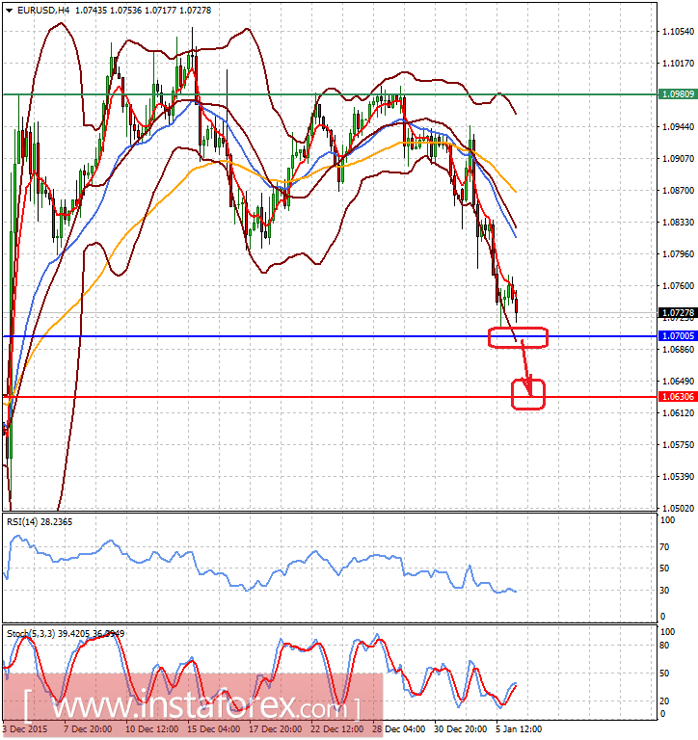Click the 1.08330 price scale value

(x=678, y=222)
